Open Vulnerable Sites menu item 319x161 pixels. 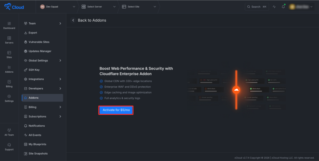[x=42, y=42]
